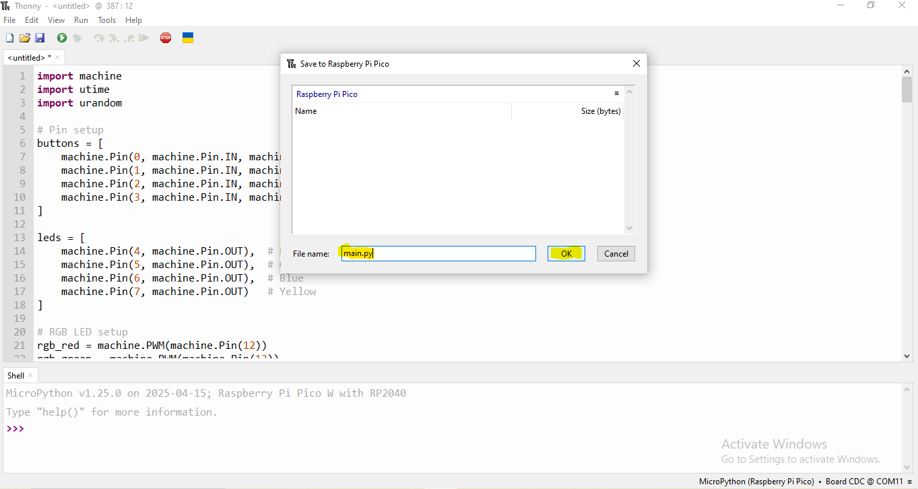Run current script with the green play icon
The height and width of the screenshot is (489, 918).
click(x=62, y=38)
